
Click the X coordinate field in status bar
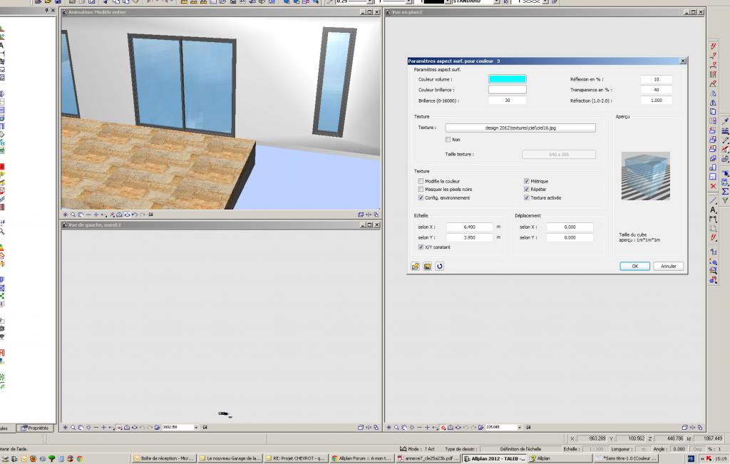pos(592,438)
